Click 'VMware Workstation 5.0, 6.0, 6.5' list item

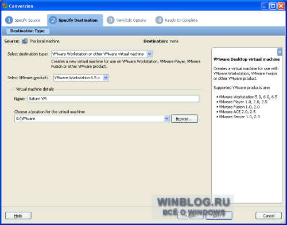[x=248, y=97]
